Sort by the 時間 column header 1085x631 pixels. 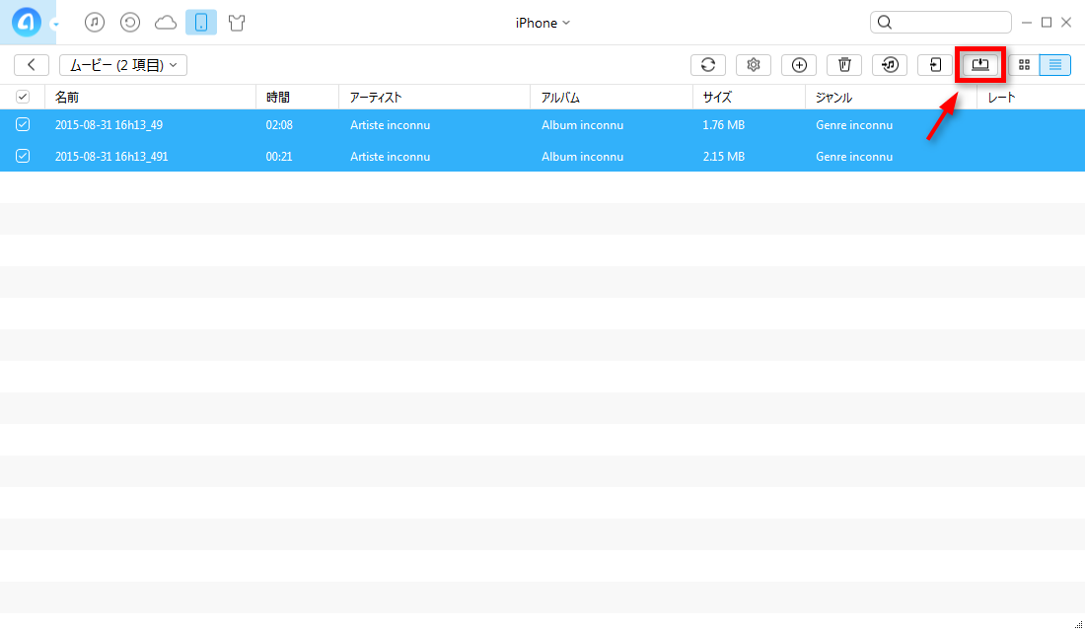298,98
